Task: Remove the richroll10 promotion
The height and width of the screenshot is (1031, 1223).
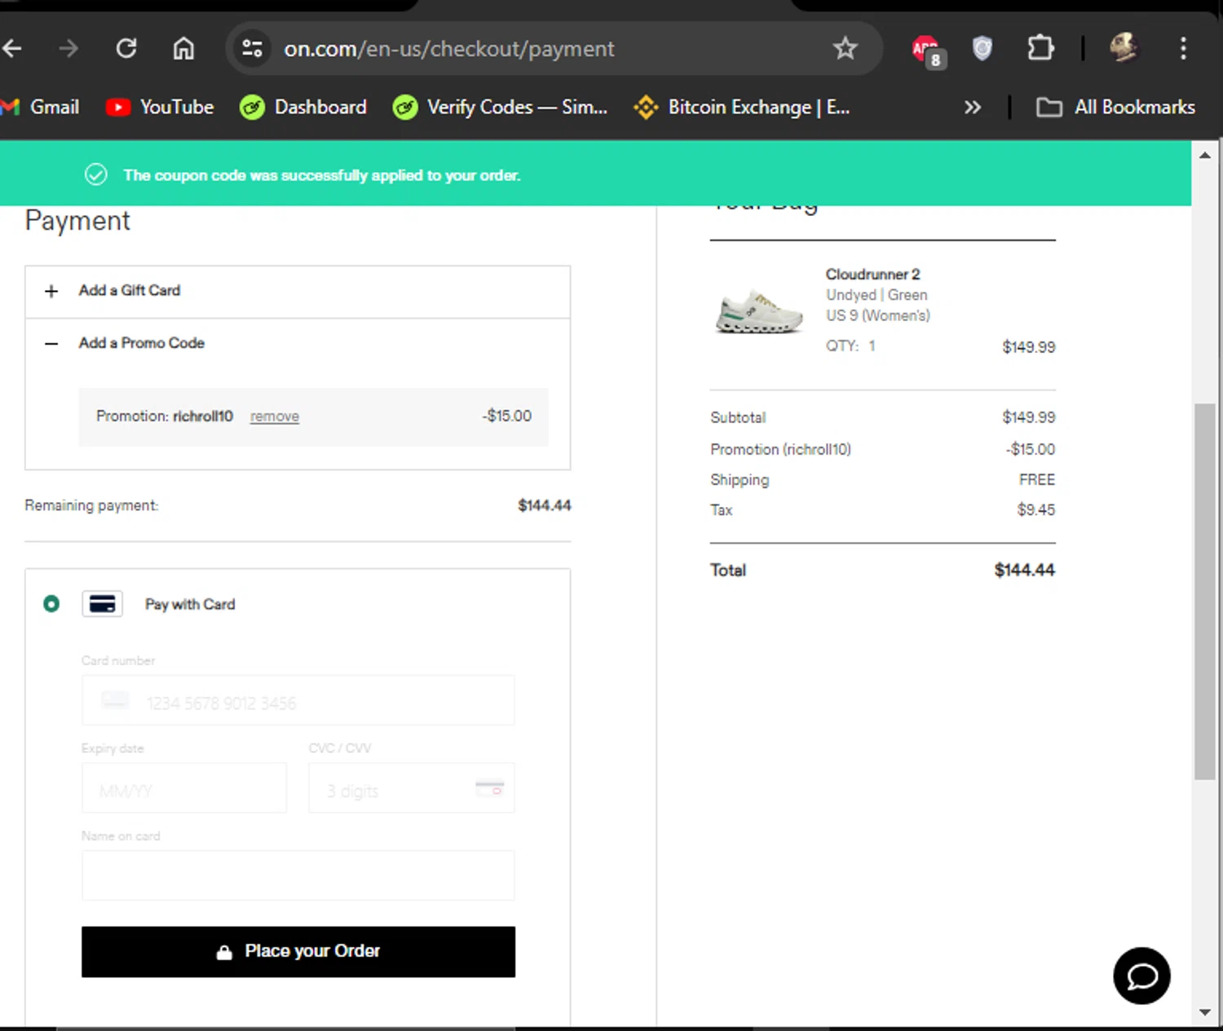Action: tap(275, 416)
